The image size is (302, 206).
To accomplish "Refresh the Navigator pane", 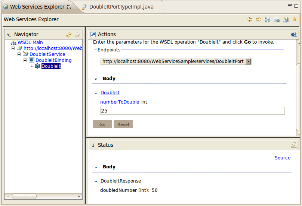I will (x=69, y=35).
